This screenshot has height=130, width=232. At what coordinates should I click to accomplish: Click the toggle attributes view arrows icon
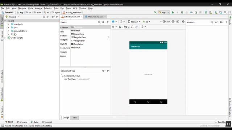(x=216, y=22)
